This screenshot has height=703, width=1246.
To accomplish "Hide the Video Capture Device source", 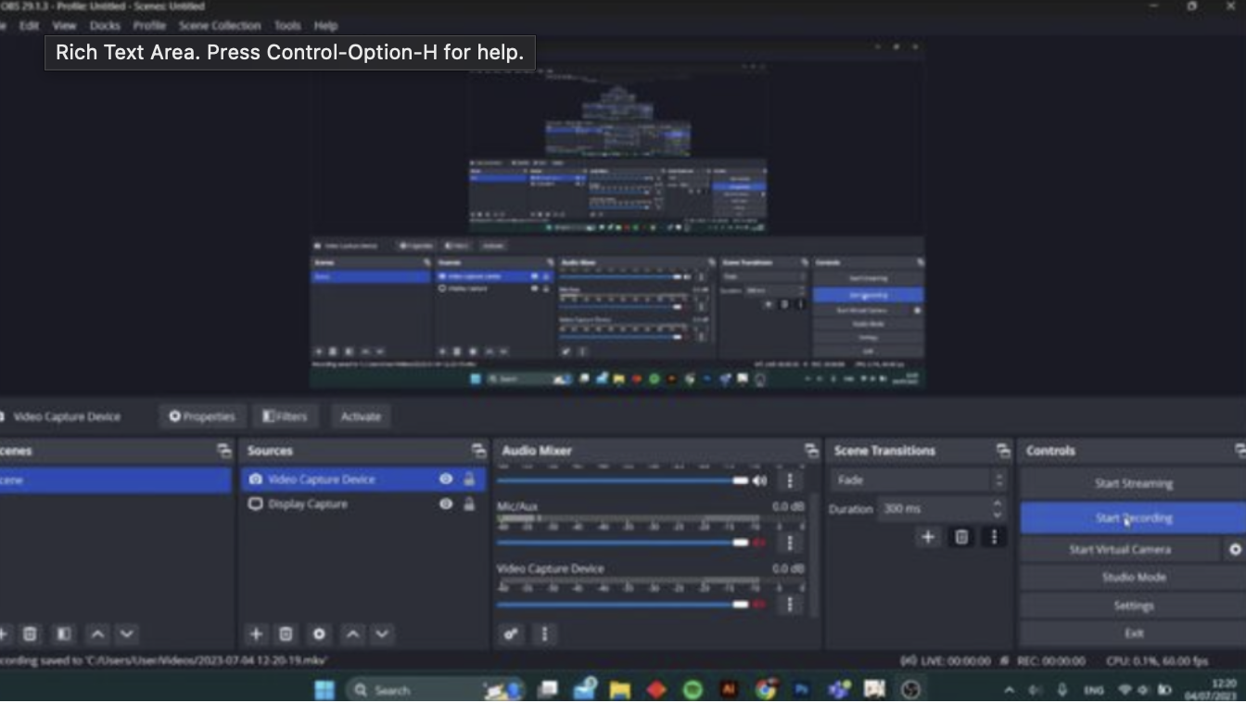I will pyautogui.click(x=446, y=479).
